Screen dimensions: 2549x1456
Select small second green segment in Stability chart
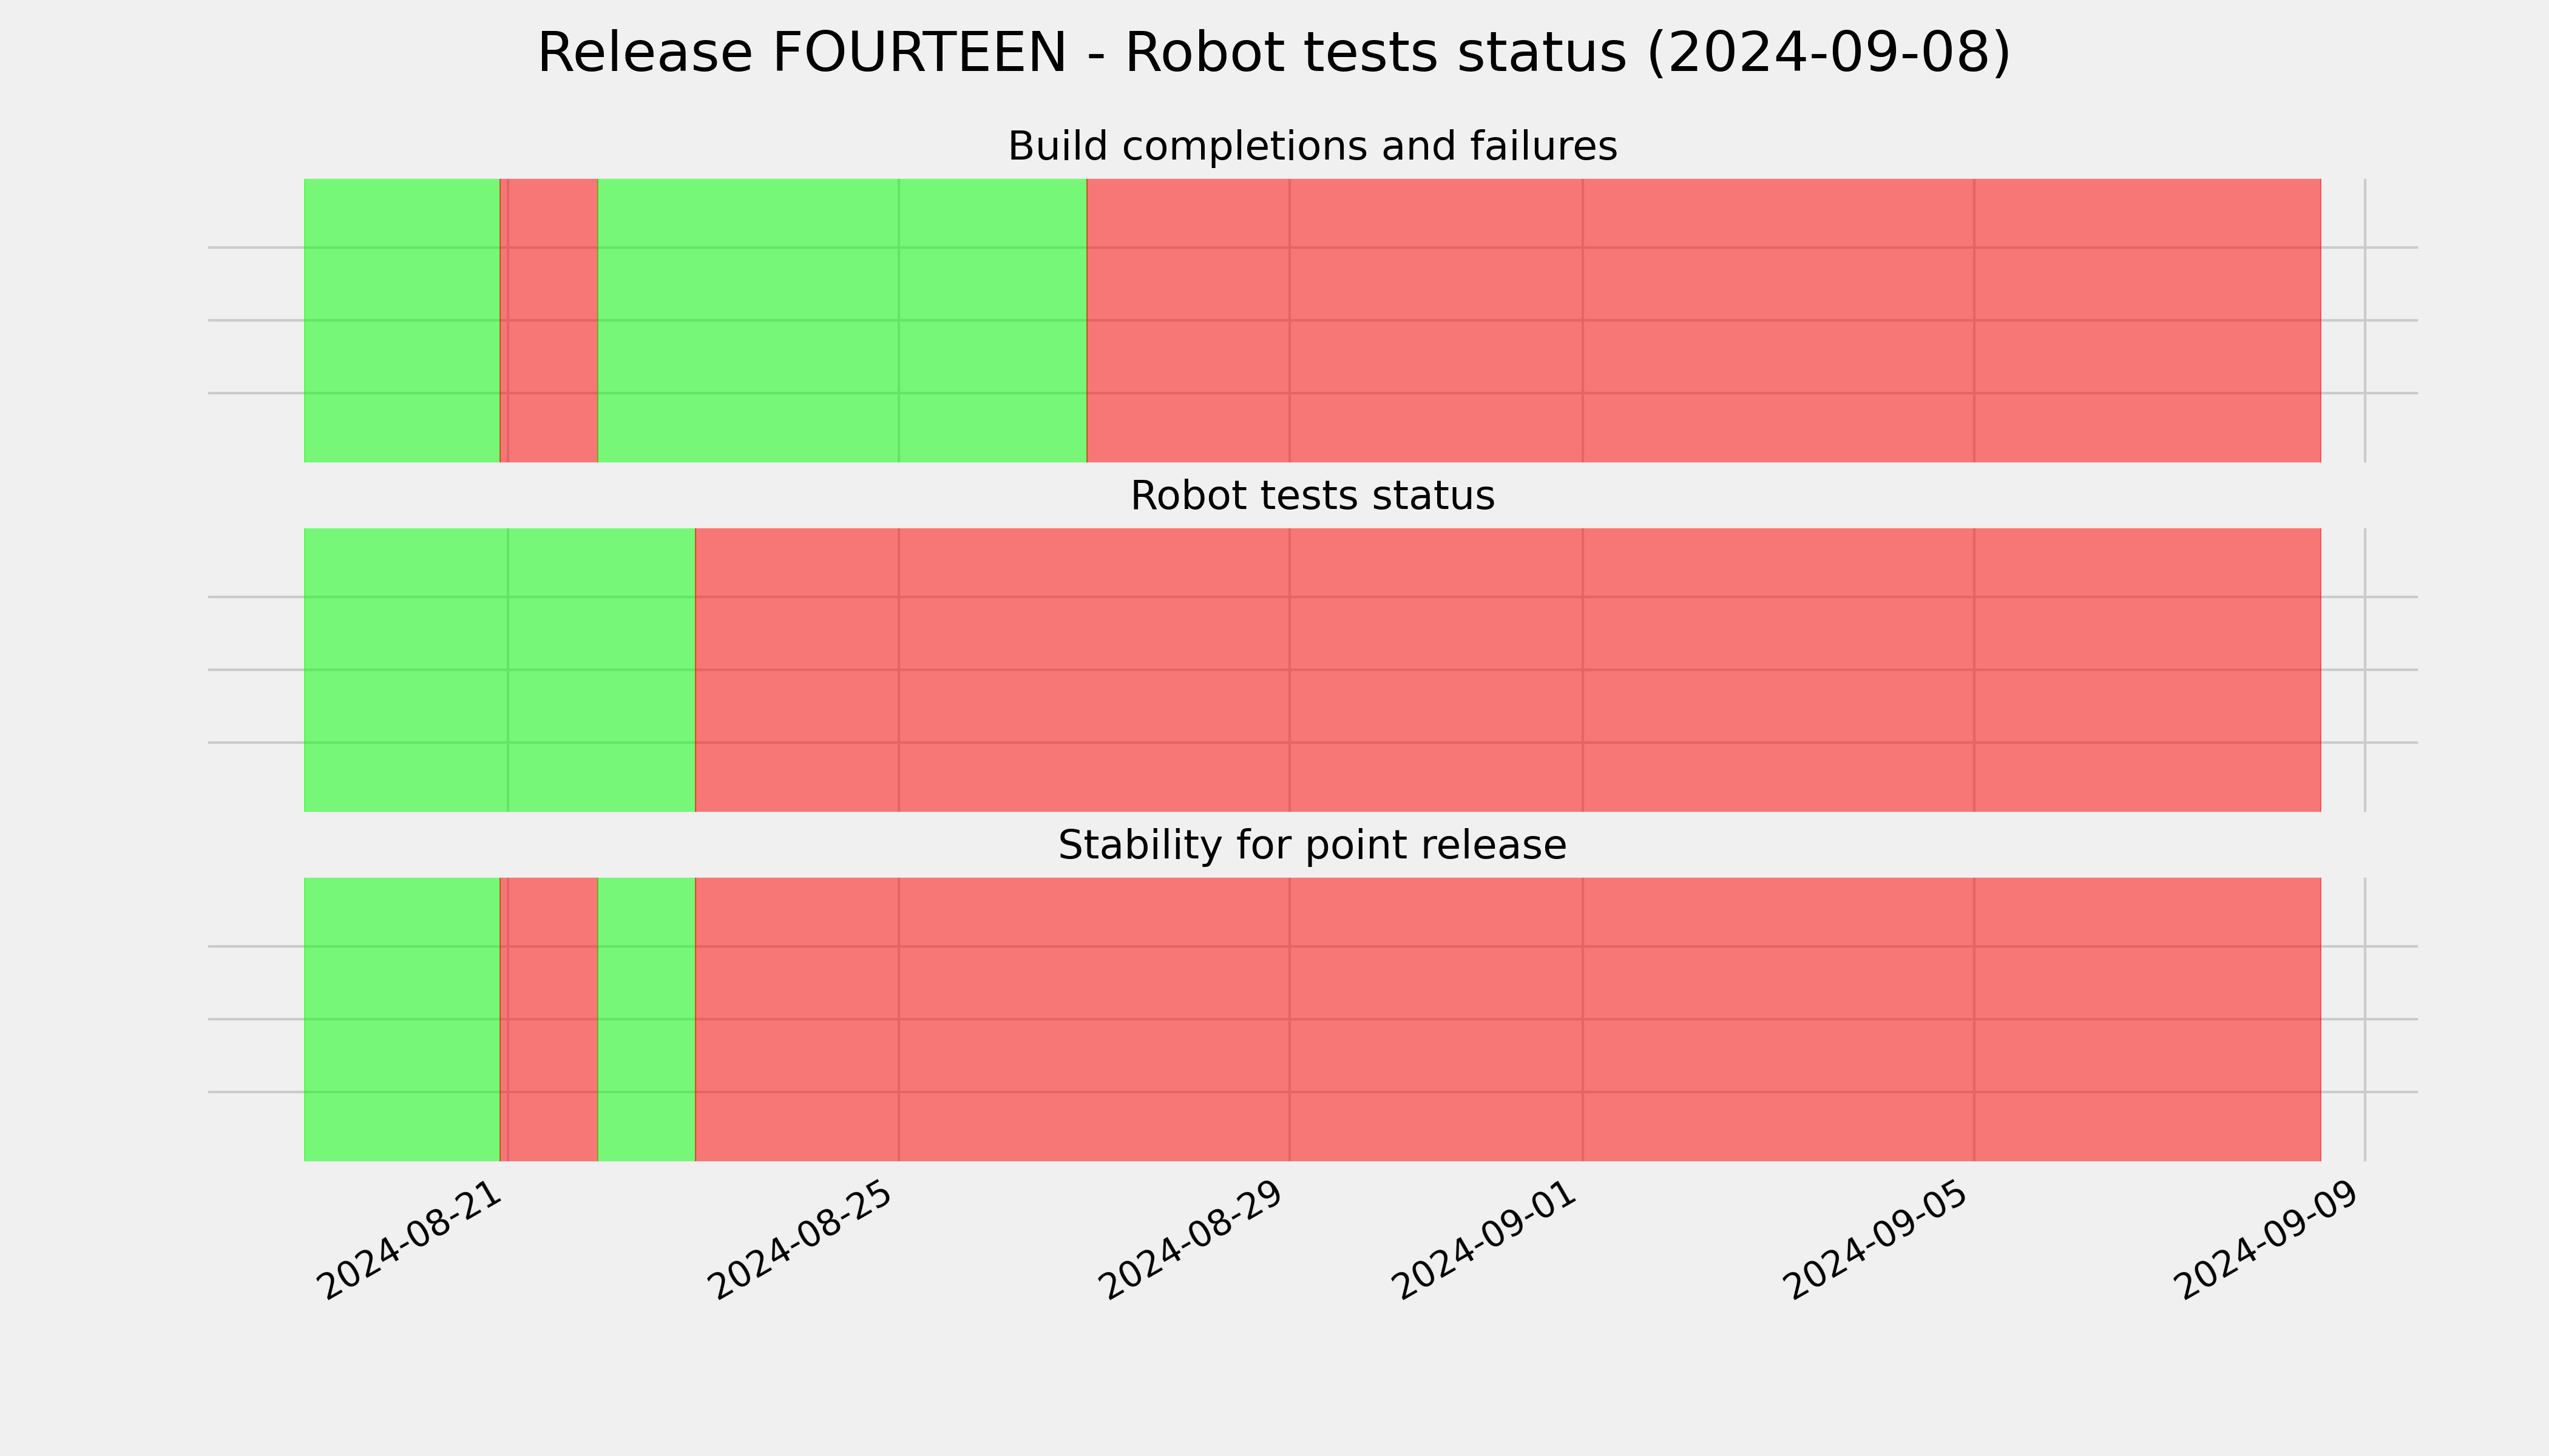point(646,1019)
